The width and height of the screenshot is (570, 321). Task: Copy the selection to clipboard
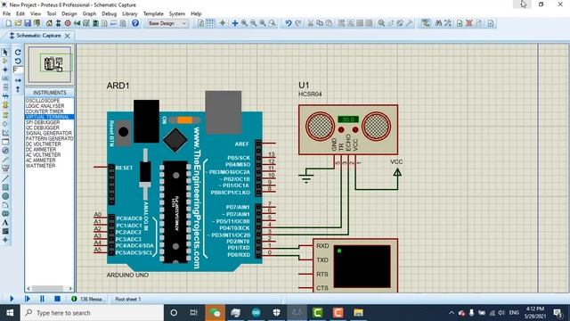320,23
